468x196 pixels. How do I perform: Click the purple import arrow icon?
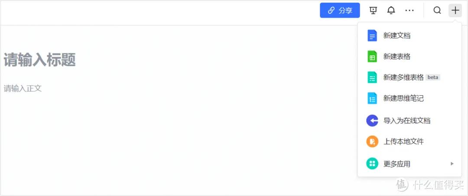(372, 121)
